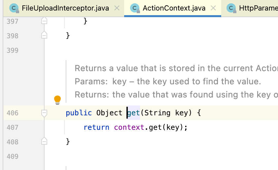Click the class icon on FileUploadInterceptor.java tab

click(x=14, y=8)
